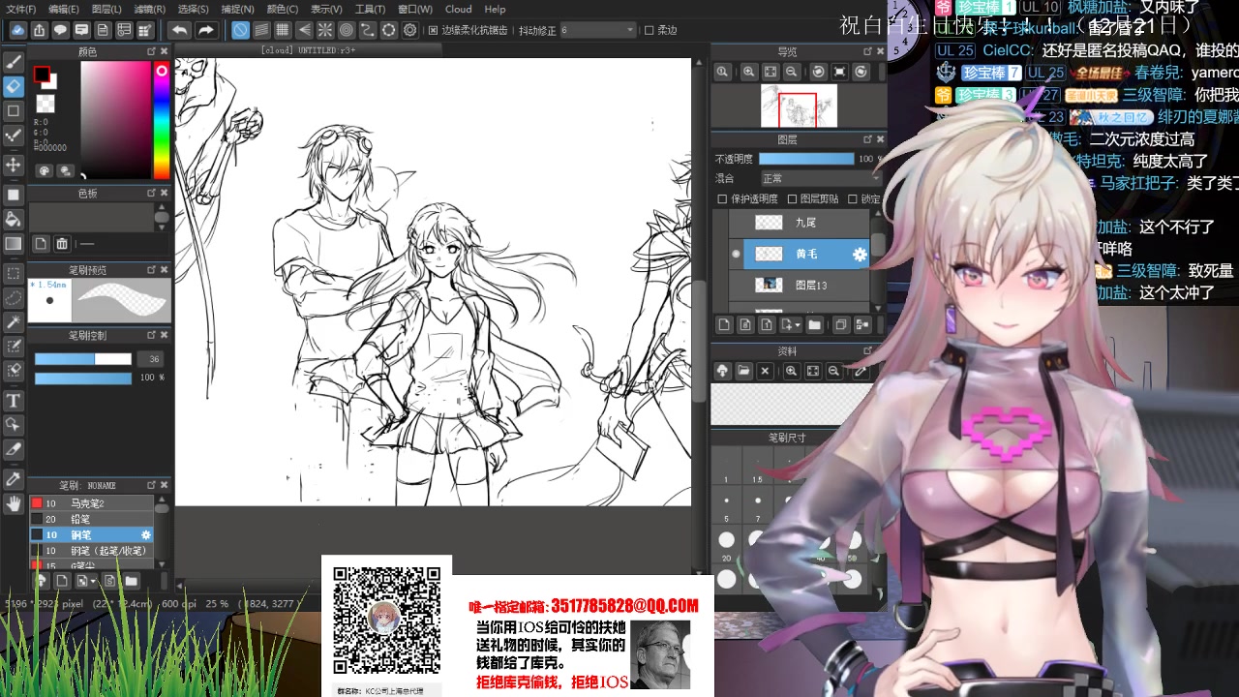This screenshot has width=1239, height=697.
Task: Open the Cloud menu
Action: [458, 9]
